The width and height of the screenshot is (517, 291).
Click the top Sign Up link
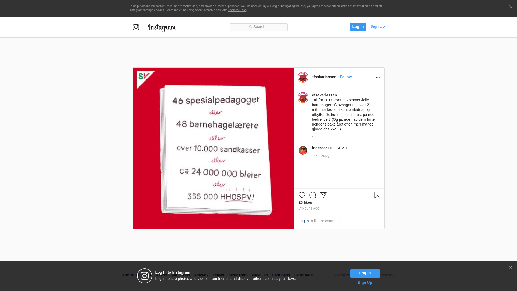(378, 26)
